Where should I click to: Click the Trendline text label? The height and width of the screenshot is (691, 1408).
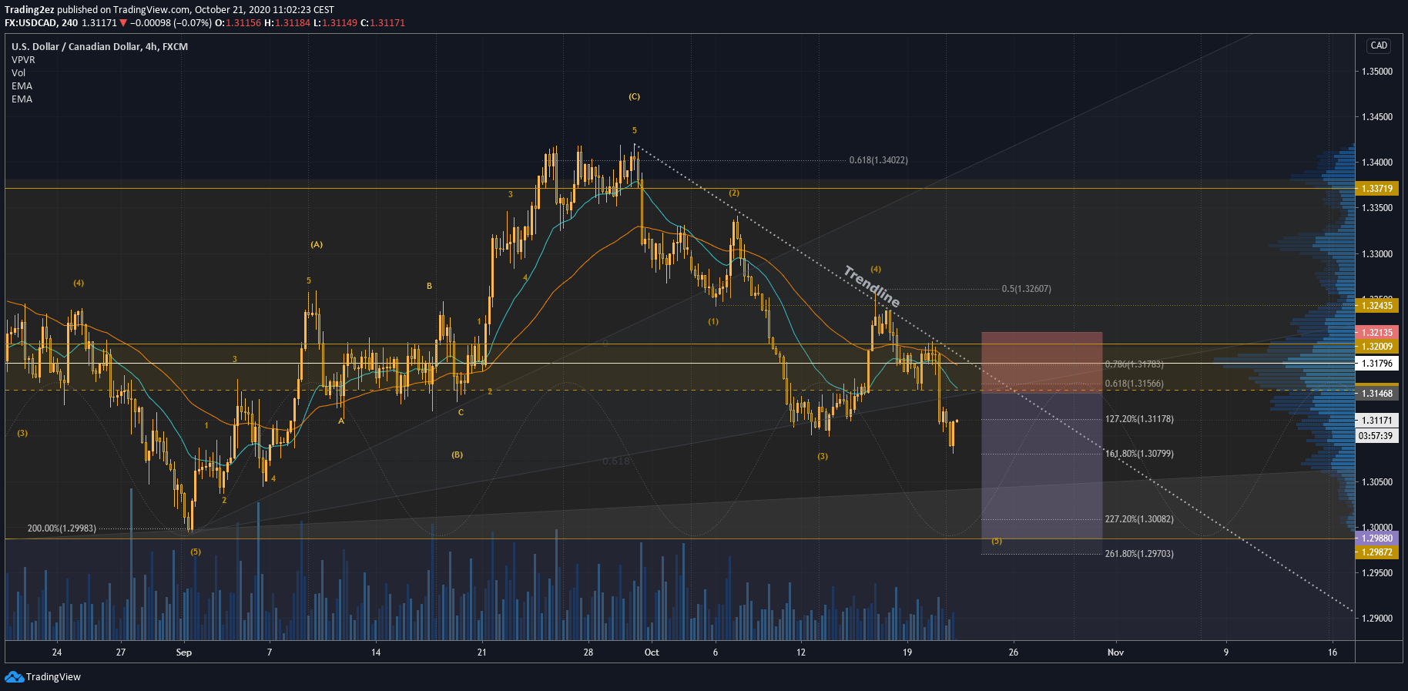pos(871,286)
